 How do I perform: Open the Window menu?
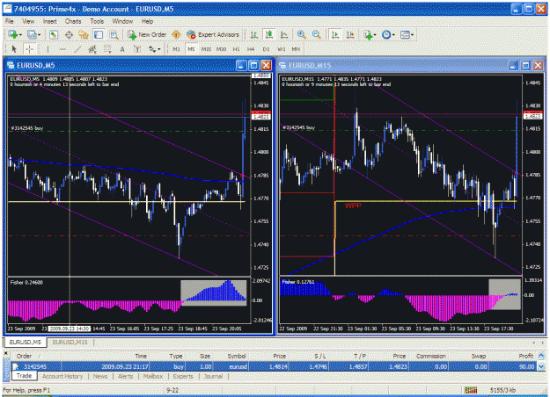pos(122,21)
